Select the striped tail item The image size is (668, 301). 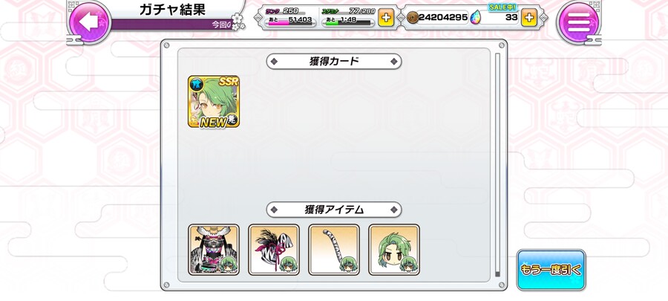334,250
